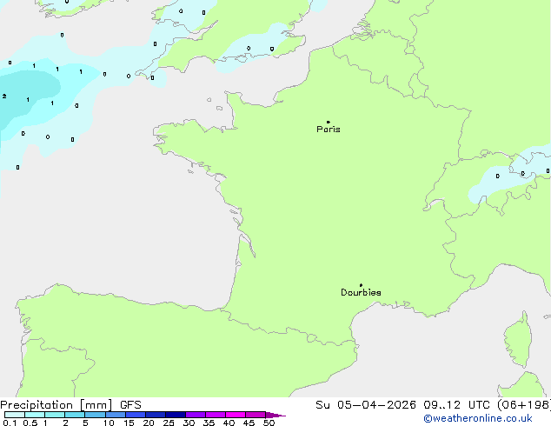Pick the dark navy 25 mm swatch

pyautogui.click(x=176, y=415)
